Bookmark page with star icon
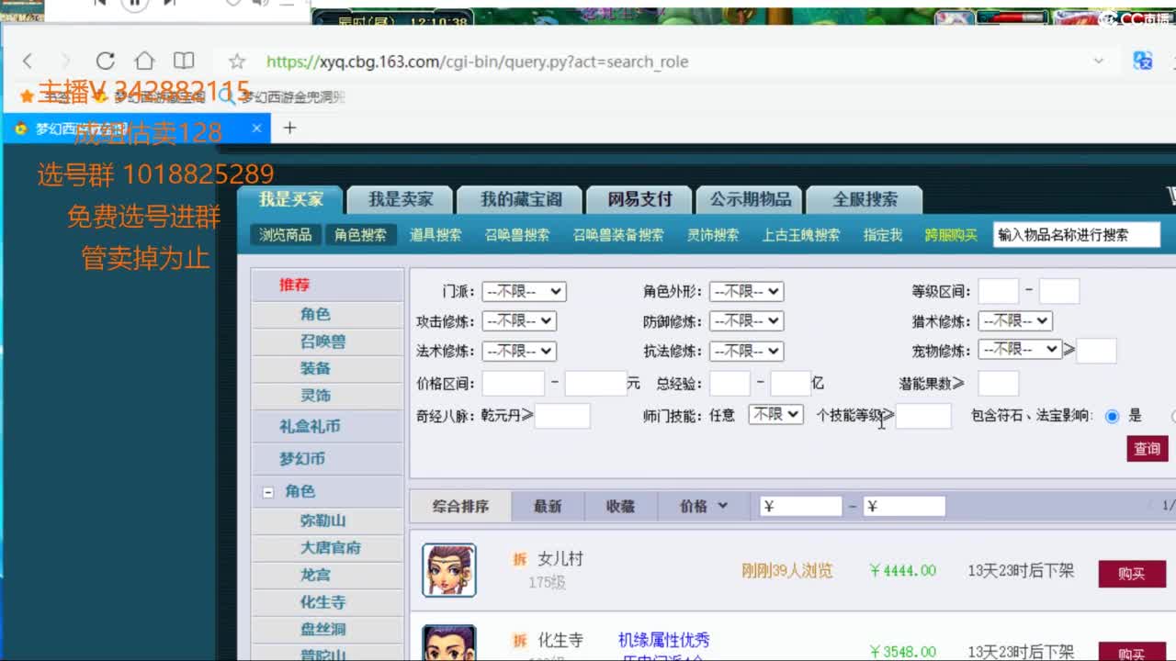The image size is (1176, 661). tap(237, 62)
